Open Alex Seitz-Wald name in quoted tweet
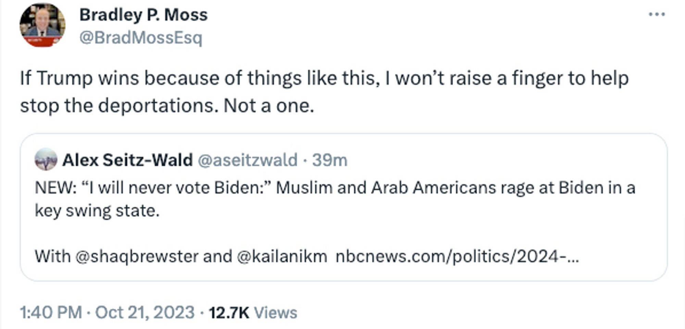Viewport: 685px width, 329px height. click(x=127, y=160)
